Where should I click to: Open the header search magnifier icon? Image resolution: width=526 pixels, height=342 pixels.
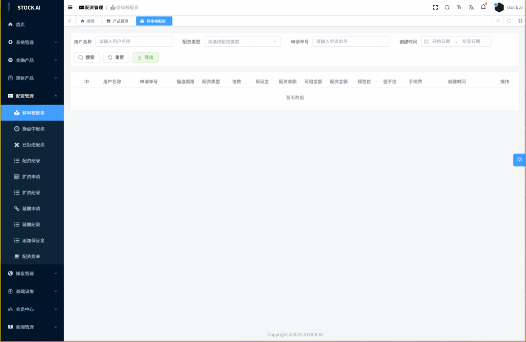pos(447,8)
